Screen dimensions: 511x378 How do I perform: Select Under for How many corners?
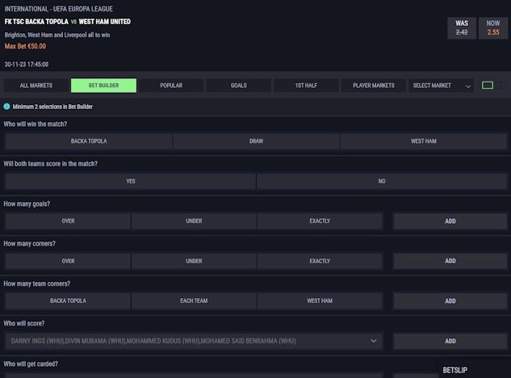click(194, 261)
